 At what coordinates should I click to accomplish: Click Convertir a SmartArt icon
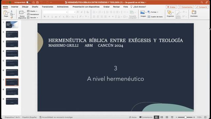click(x=132, y=13)
